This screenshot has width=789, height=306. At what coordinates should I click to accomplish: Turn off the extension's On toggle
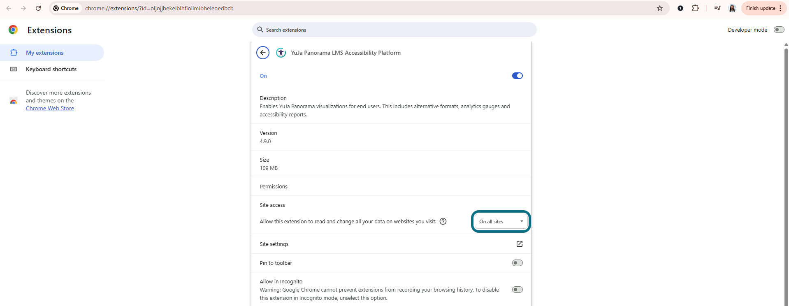pyautogui.click(x=517, y=76)
